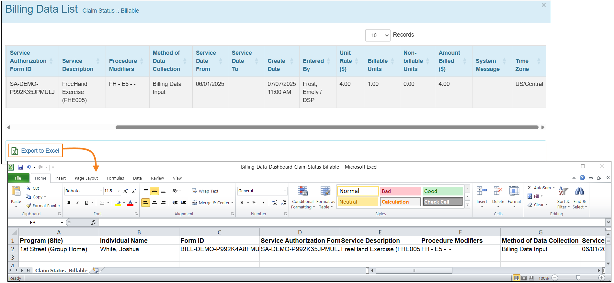Open the General number format dropdown
This screenshot has height=283, width=614.
point(285,191)
